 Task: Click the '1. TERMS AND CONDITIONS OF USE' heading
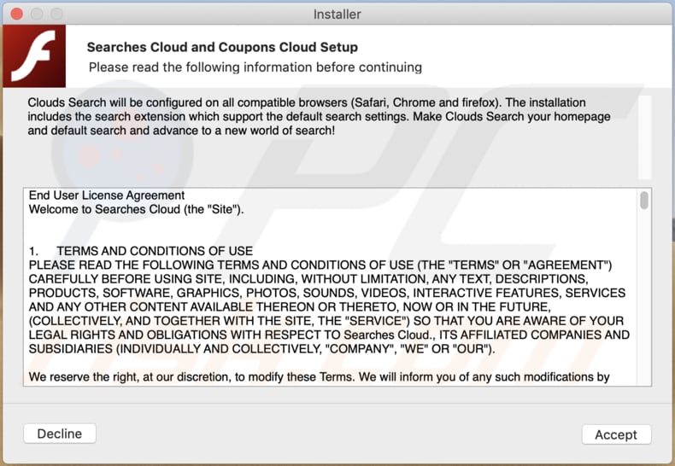(x=141, y=251)
